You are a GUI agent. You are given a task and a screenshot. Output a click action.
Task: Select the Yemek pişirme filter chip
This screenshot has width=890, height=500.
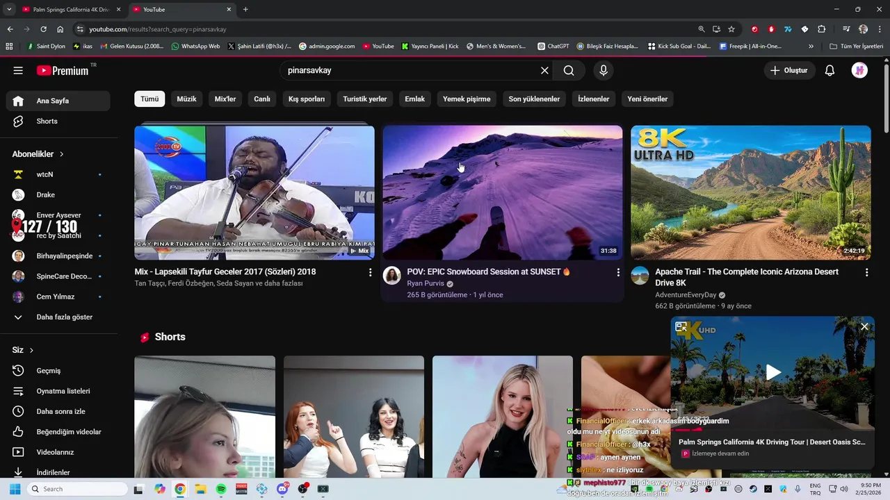tap(467, 99)
